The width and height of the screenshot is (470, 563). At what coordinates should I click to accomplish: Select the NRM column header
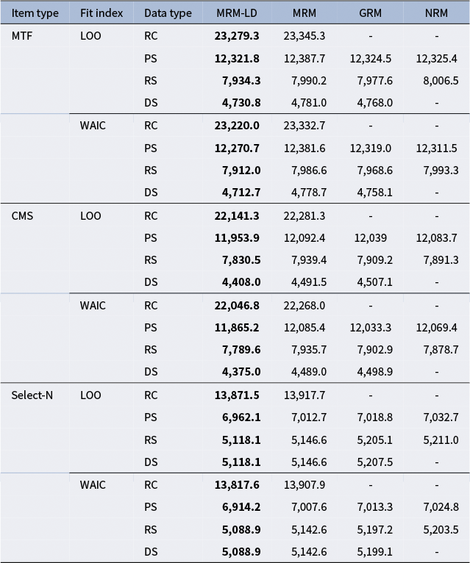436,13
